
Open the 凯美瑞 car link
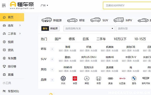pyautogui.click(x=110, y=47)
